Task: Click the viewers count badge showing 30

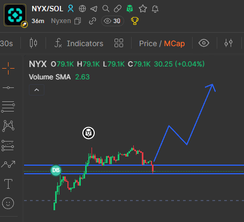Action: [112, 21]
